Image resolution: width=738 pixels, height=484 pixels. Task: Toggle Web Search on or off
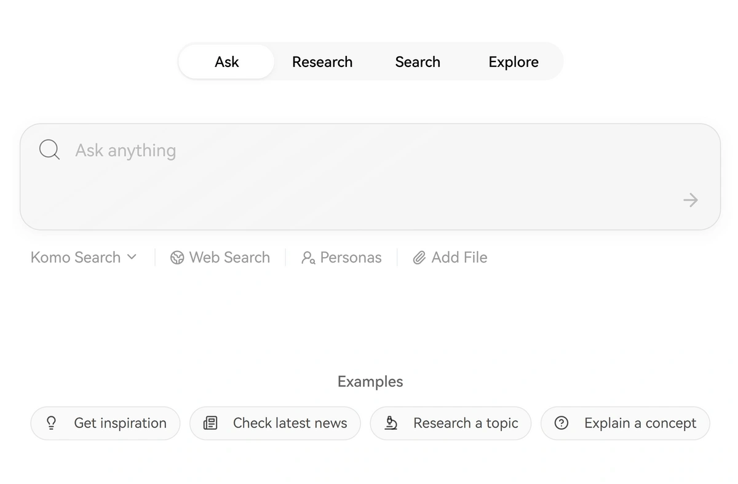point(220,258)
